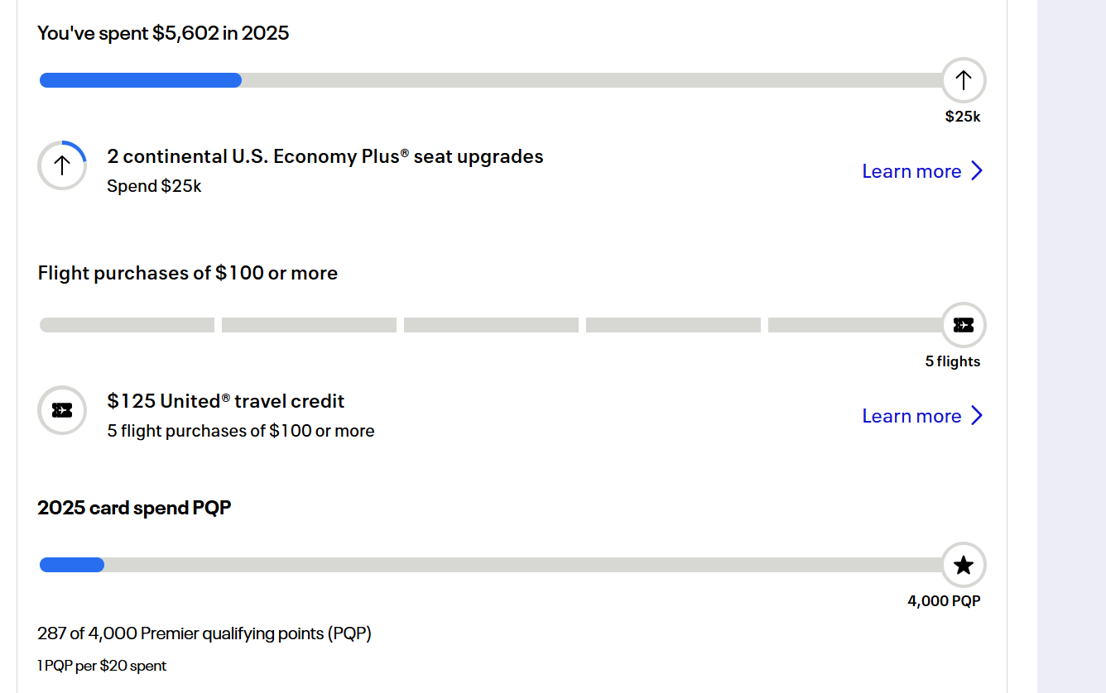Image resolution: width=1106 pixels, height=693 pixels.
Task: Click the $125 United travel credit heading
Action: tap(226, 401)
